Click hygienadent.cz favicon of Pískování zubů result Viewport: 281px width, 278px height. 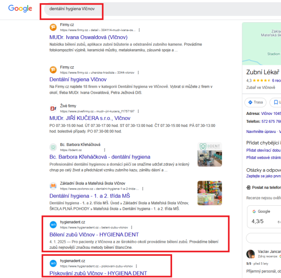point(53,263)
